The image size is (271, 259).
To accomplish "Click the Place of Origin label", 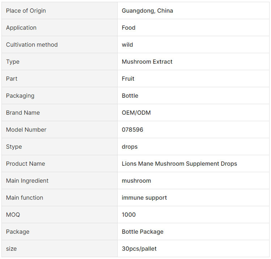I will 26,11.
